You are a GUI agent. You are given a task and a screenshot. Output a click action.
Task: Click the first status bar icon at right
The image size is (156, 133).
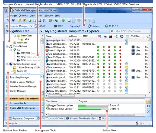tap(137, 123)
